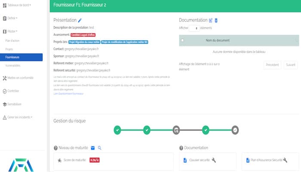This screenshot has width=301, height=172.
Task: Open the Afficher éléments count dropdown
Action: click(x=194, y=28)
